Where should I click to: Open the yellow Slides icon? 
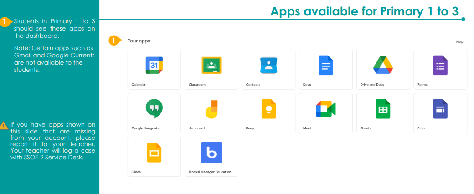point(154,153)
